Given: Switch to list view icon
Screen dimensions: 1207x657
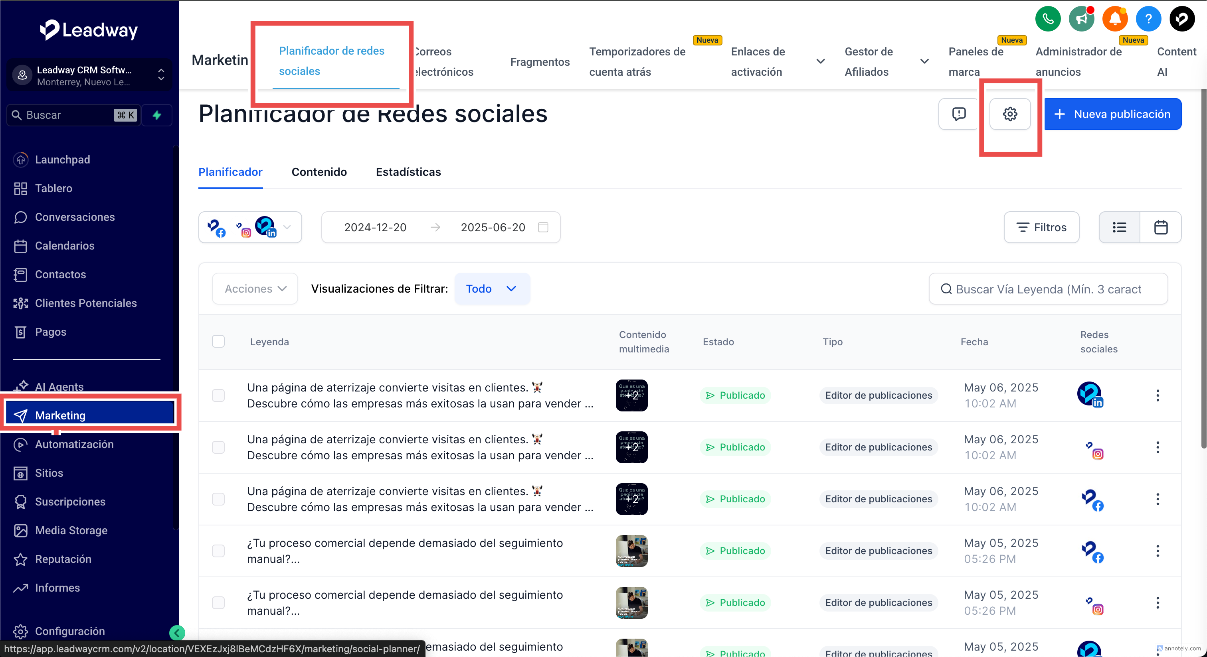Looking at the screenshot, I should (1119, 227).
